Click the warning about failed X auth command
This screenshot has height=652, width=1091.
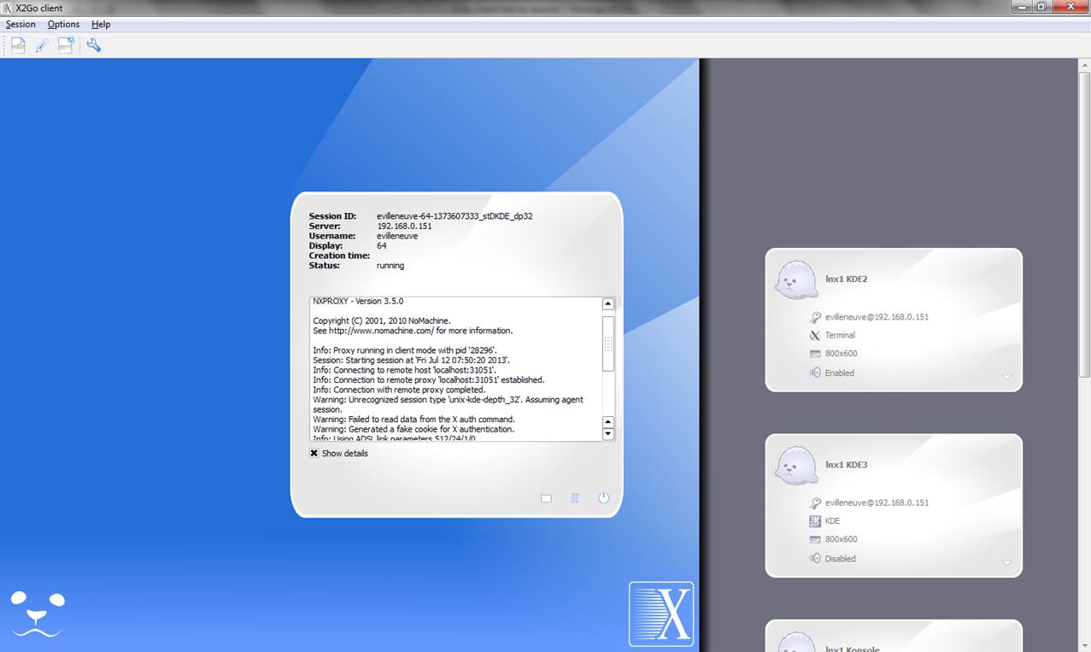(414, 420)
